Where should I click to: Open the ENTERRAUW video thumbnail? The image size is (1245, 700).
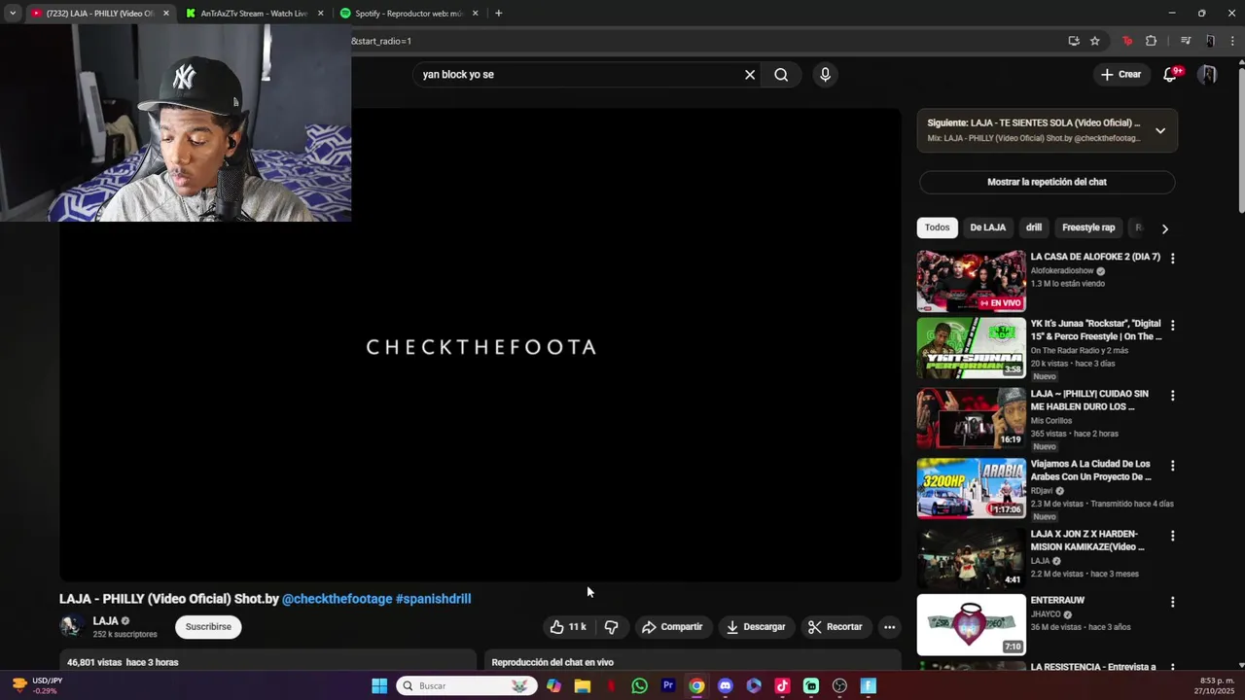(x=971, y=625)
